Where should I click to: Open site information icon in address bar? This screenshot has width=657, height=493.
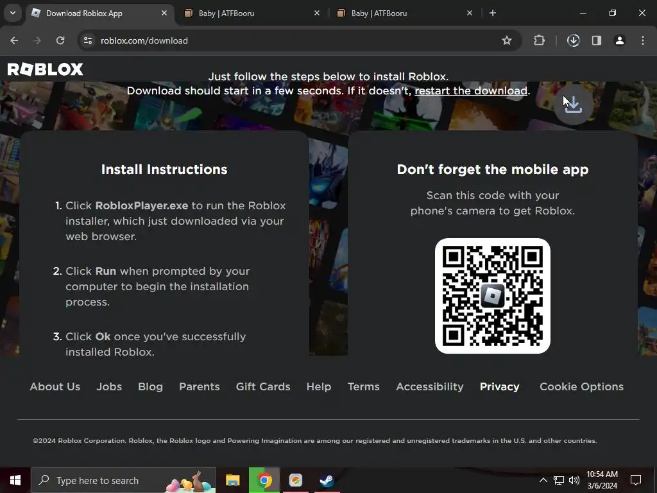click(x=88, y=40)
